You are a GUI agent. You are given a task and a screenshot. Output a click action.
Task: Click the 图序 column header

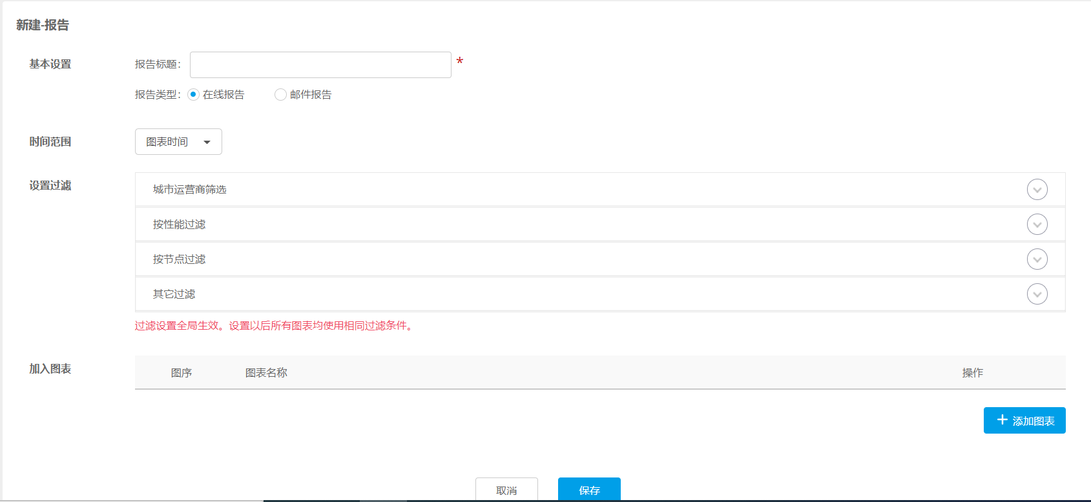pyautogui.click(x=182, y=373)
